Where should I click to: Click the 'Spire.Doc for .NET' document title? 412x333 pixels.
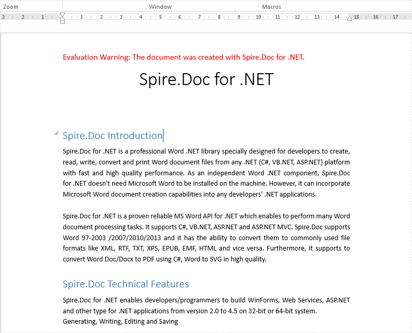click(x=207, y=79)
